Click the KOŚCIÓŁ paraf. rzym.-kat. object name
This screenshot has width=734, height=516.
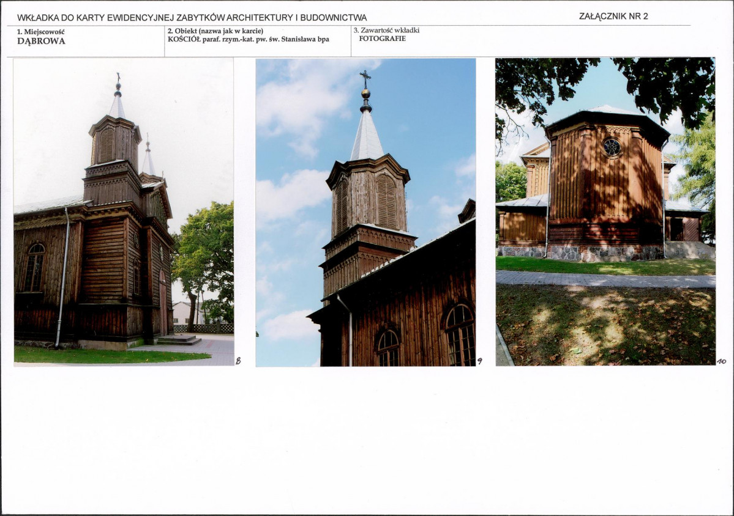click(x=248, y=39)
